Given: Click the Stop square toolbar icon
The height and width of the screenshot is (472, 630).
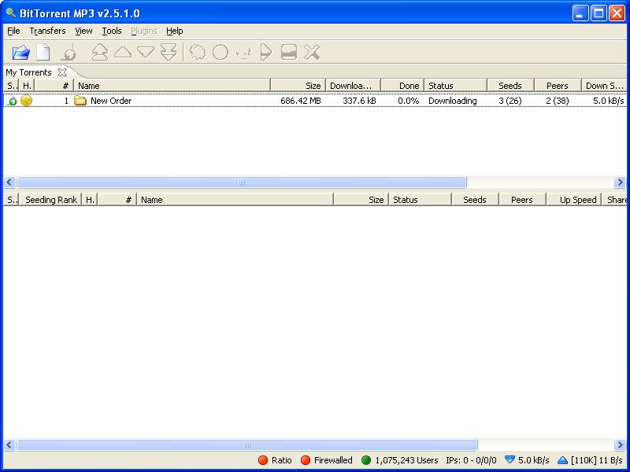Looking at the screenshot, I should (x=289, y=53).
